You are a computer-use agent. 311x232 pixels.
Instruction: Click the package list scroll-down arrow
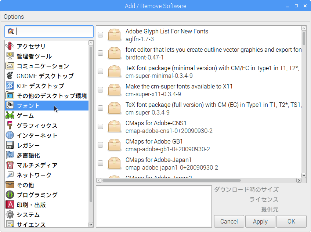click(304, 175)
